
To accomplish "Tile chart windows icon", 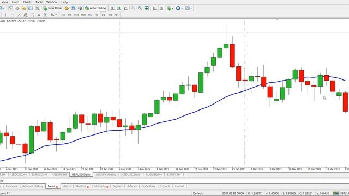I will pos(147,8).
